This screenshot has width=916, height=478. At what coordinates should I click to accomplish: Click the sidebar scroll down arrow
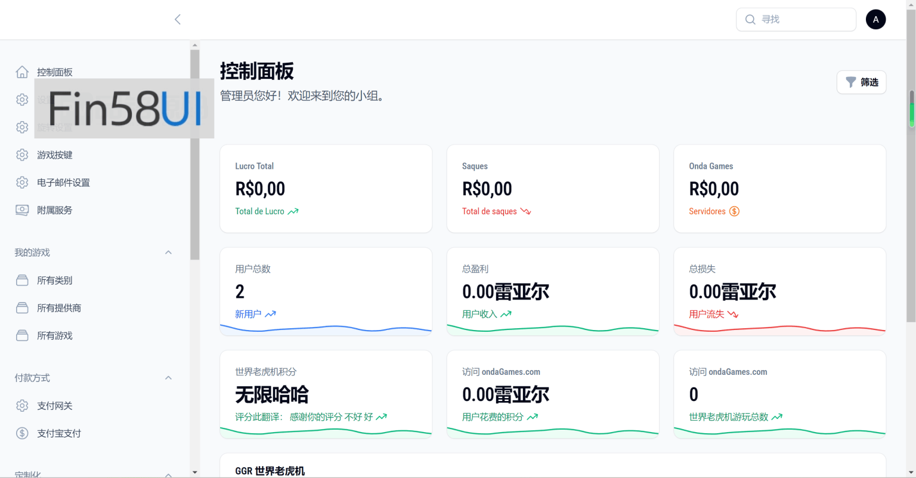pyautogui.click(x=194, y=472)
